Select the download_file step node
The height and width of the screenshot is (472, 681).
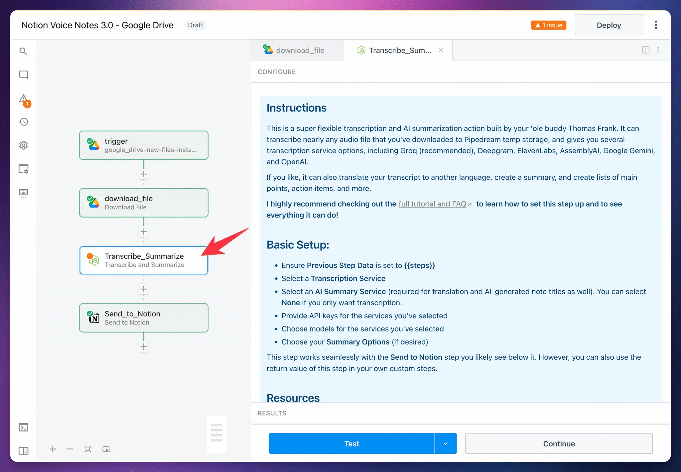coord(144,203)
